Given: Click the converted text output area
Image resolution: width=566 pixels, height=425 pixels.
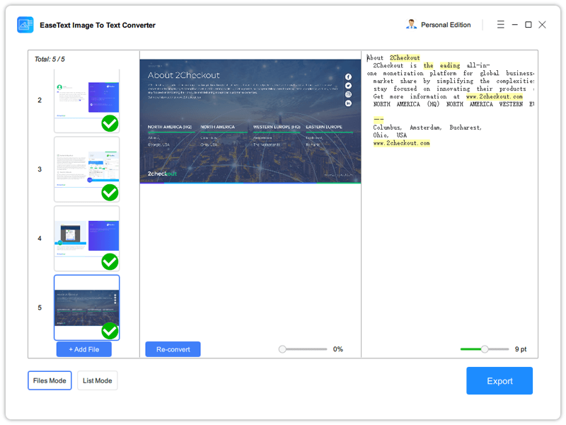Looking at the screenshot, I should point(449,197).
